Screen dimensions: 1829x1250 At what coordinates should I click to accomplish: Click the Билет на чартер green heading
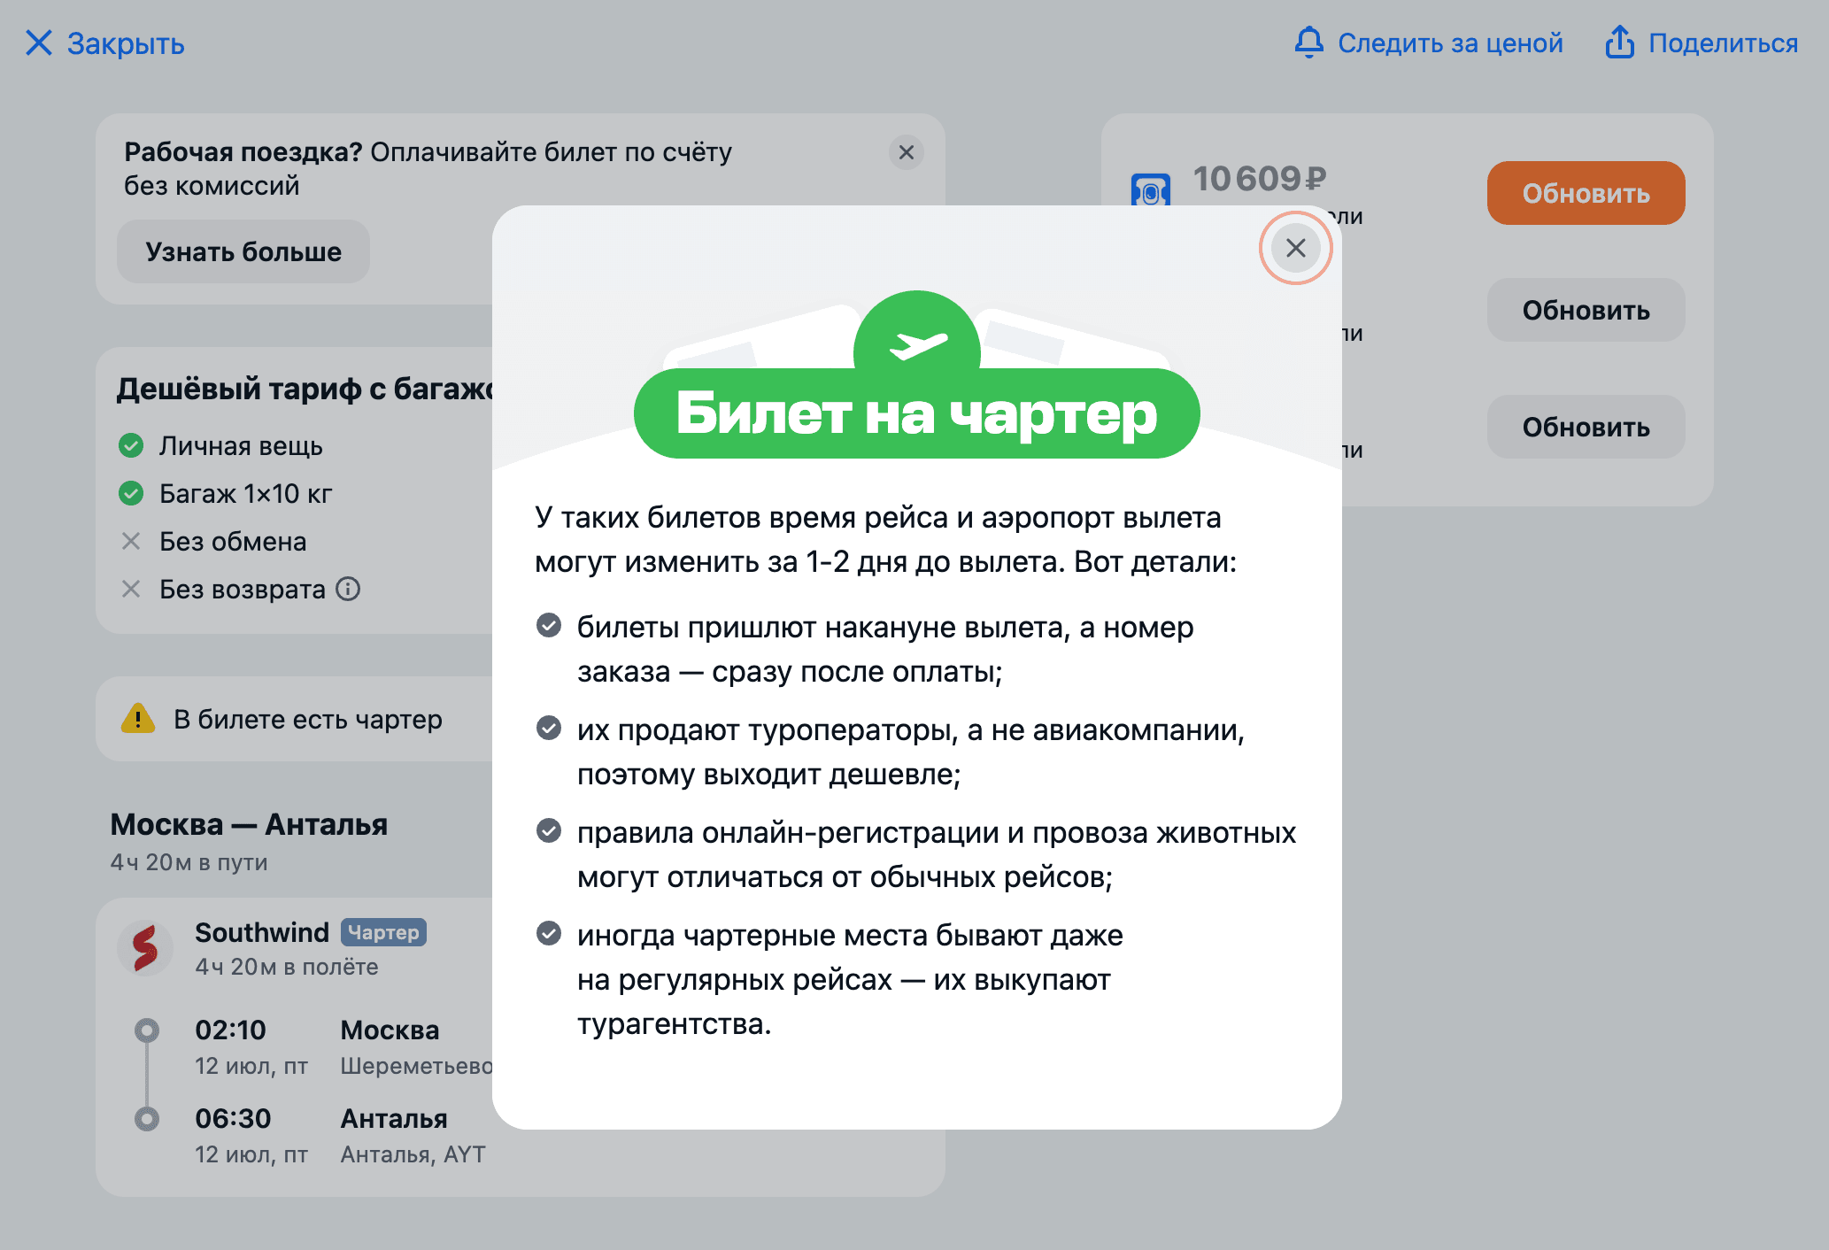(916, 413)
